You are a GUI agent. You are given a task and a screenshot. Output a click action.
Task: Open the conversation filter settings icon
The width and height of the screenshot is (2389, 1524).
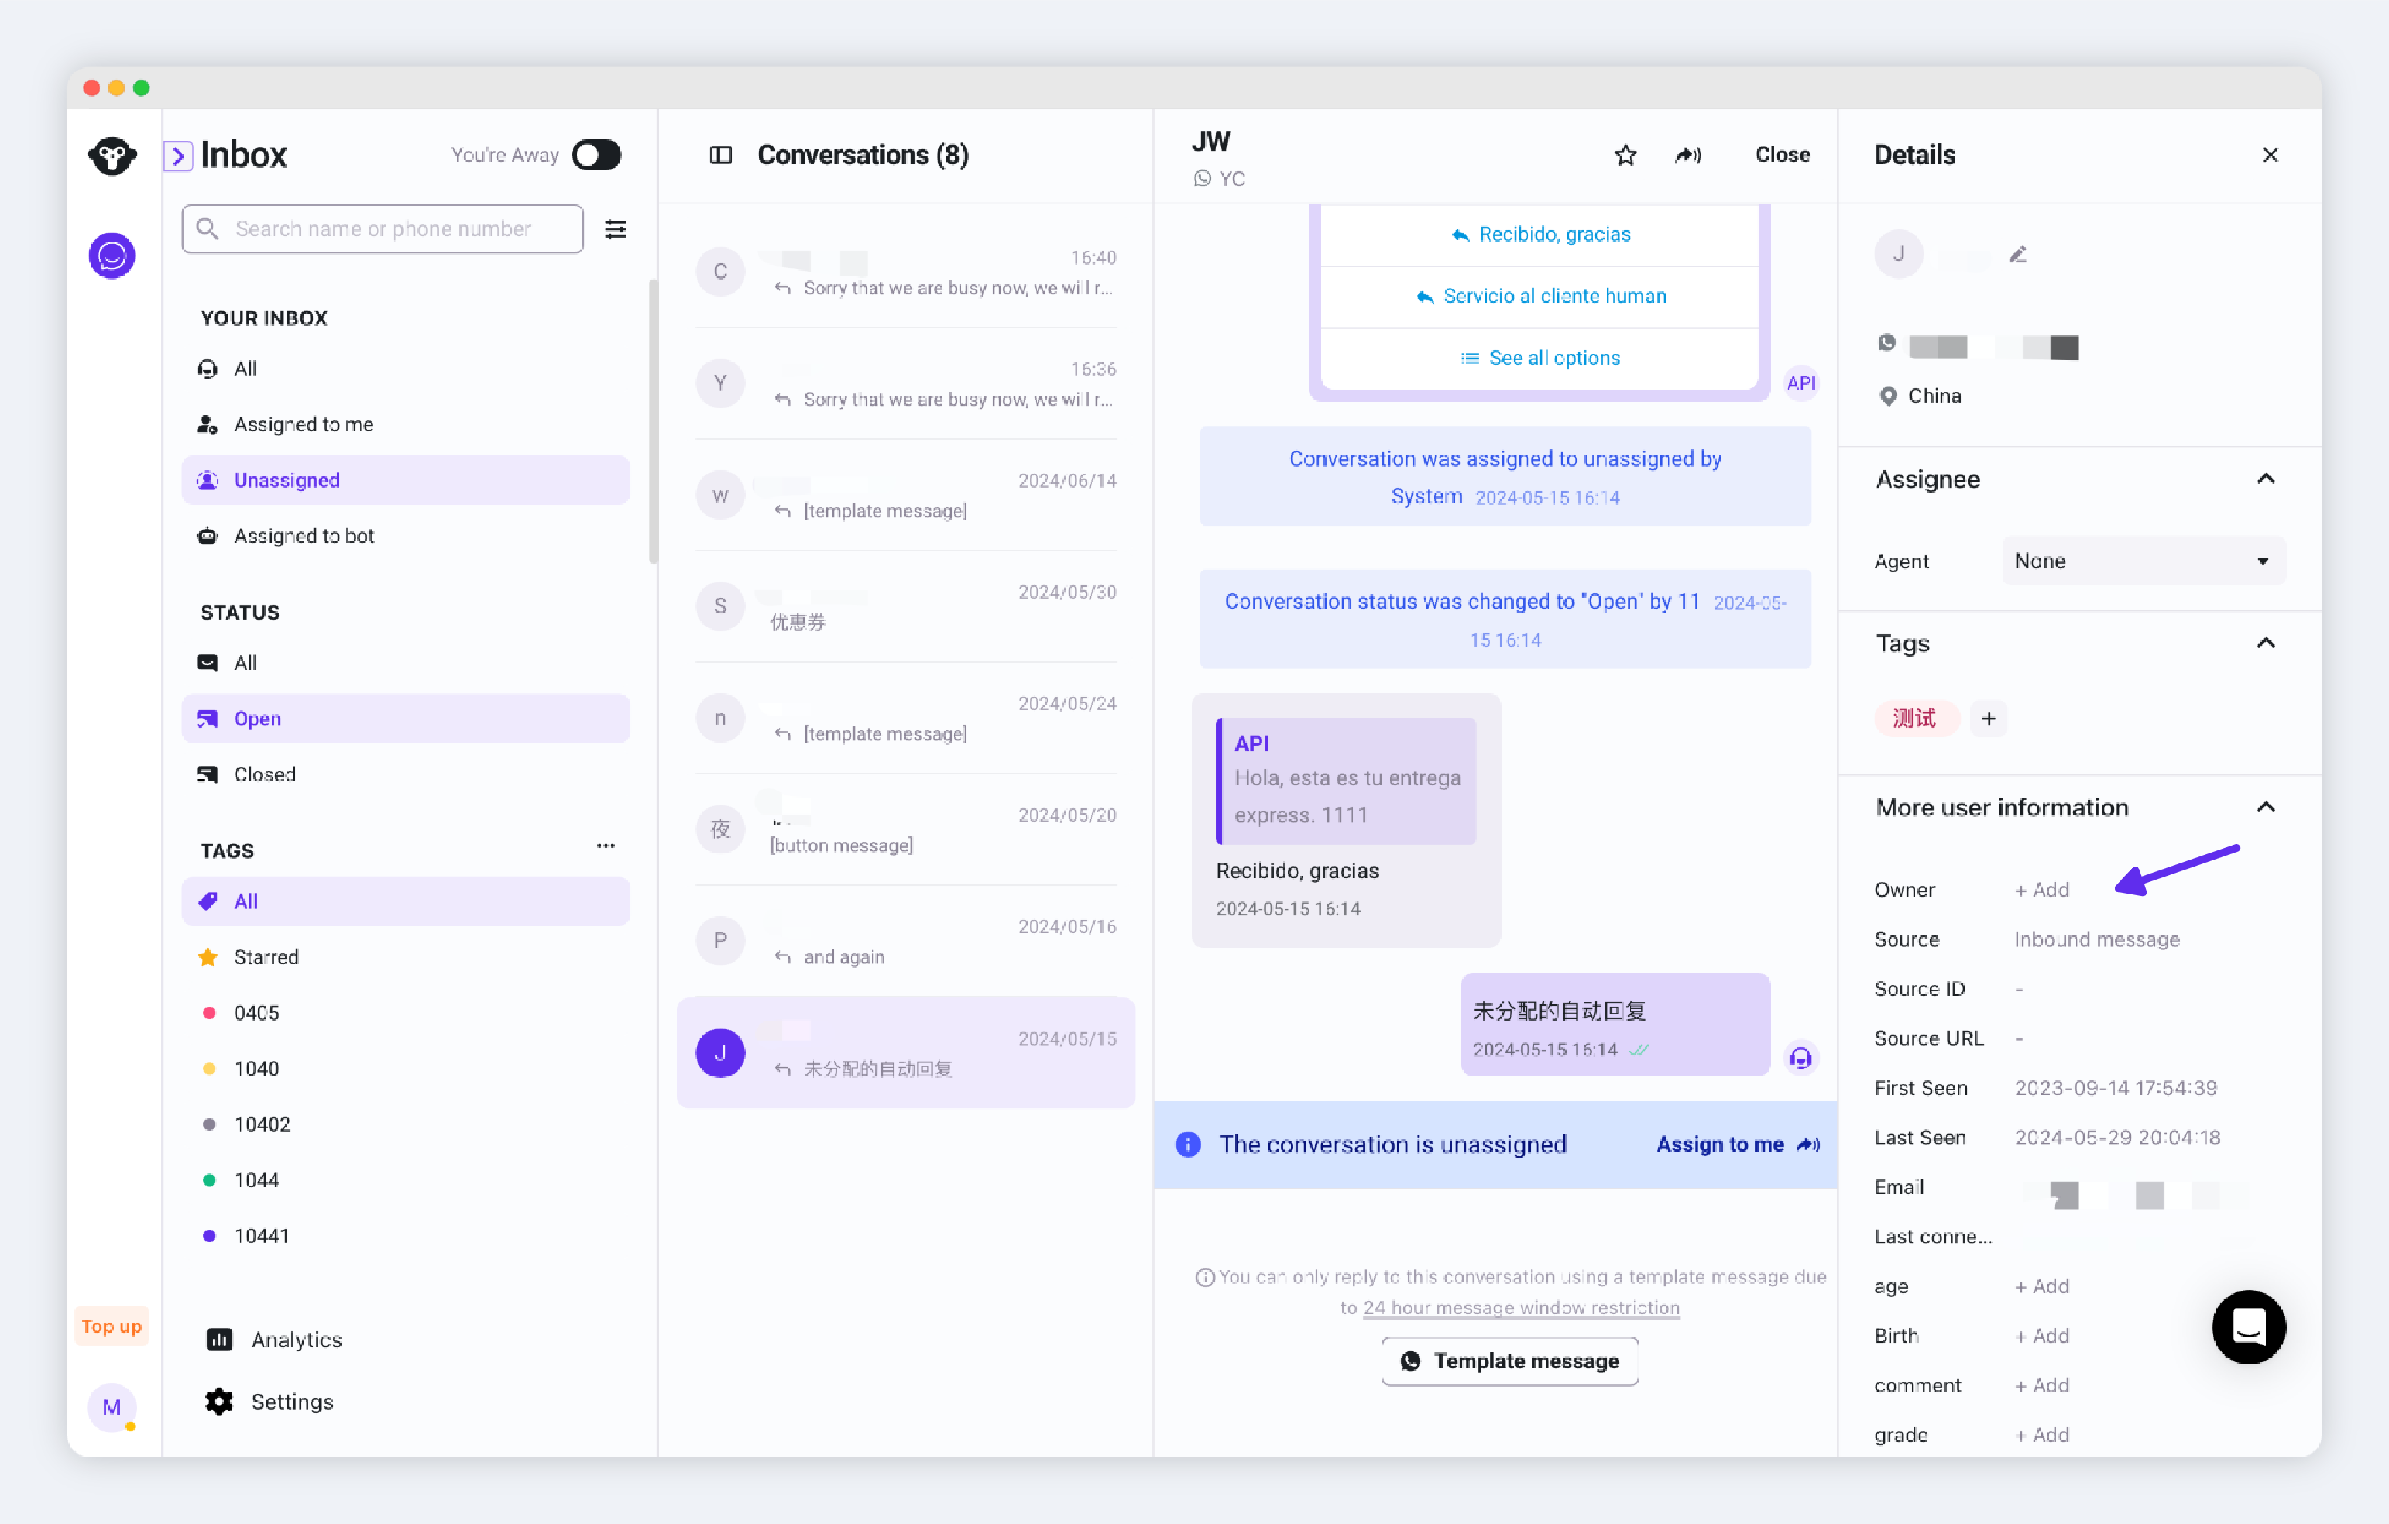click(615, 229)
